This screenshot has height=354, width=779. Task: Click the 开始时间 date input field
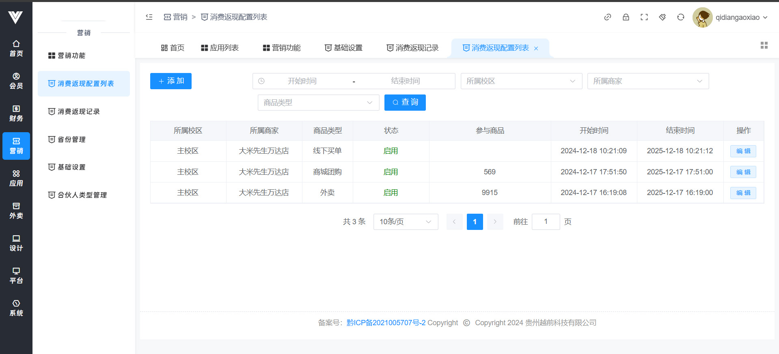[302, 81]
